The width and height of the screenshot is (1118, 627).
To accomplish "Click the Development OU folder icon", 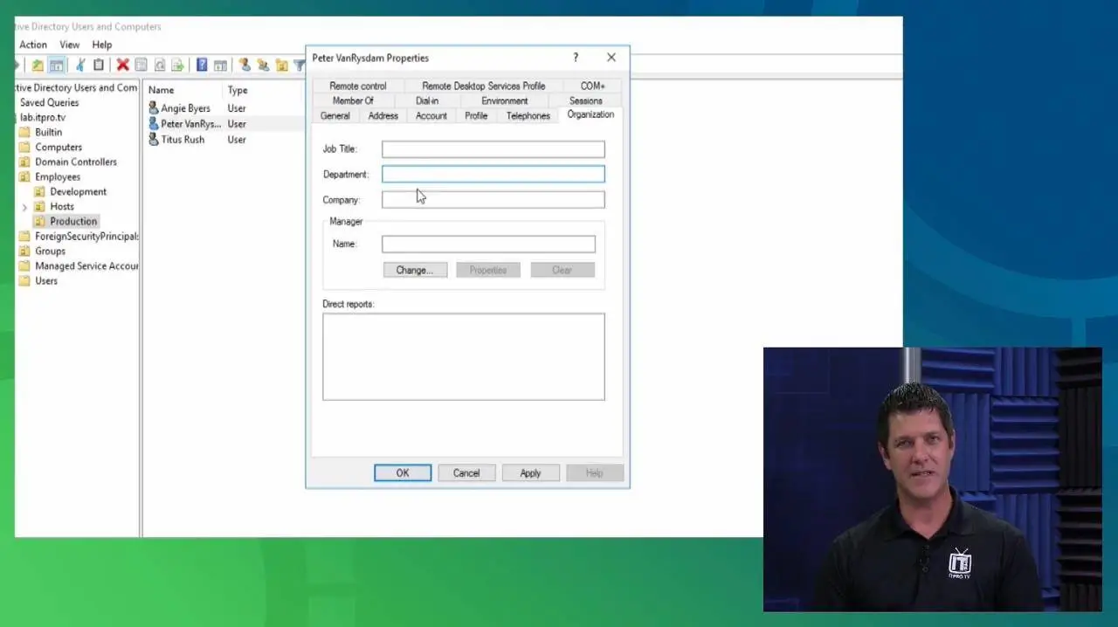I will pyautogui.click(x=39, y=191).
